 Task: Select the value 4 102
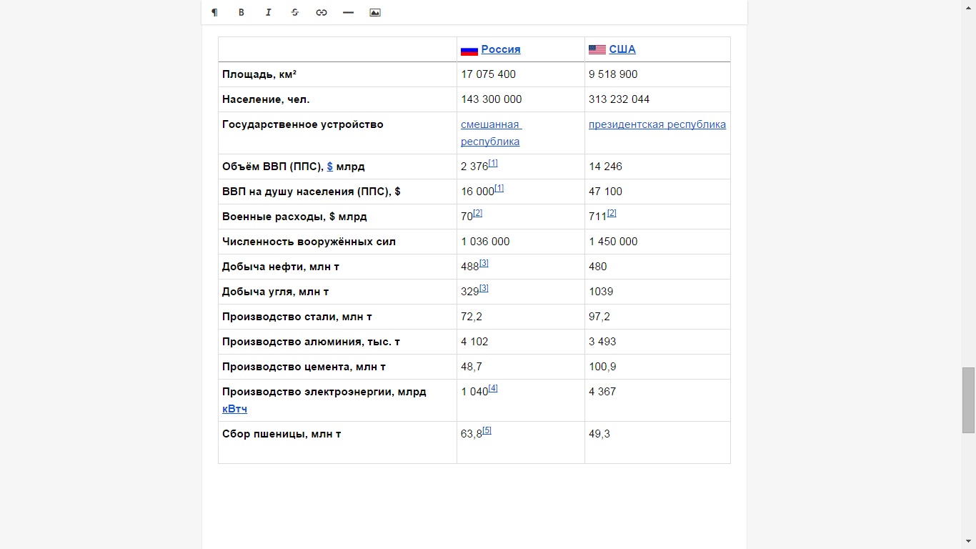point(474,342)
